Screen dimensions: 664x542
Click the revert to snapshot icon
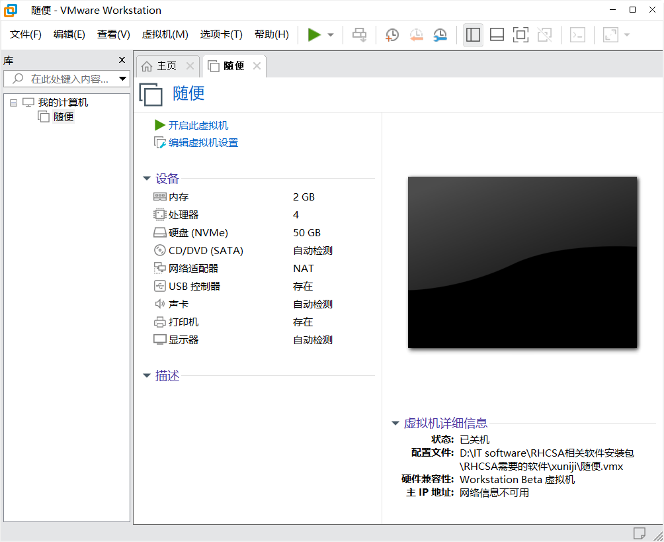tap(416, 35)
